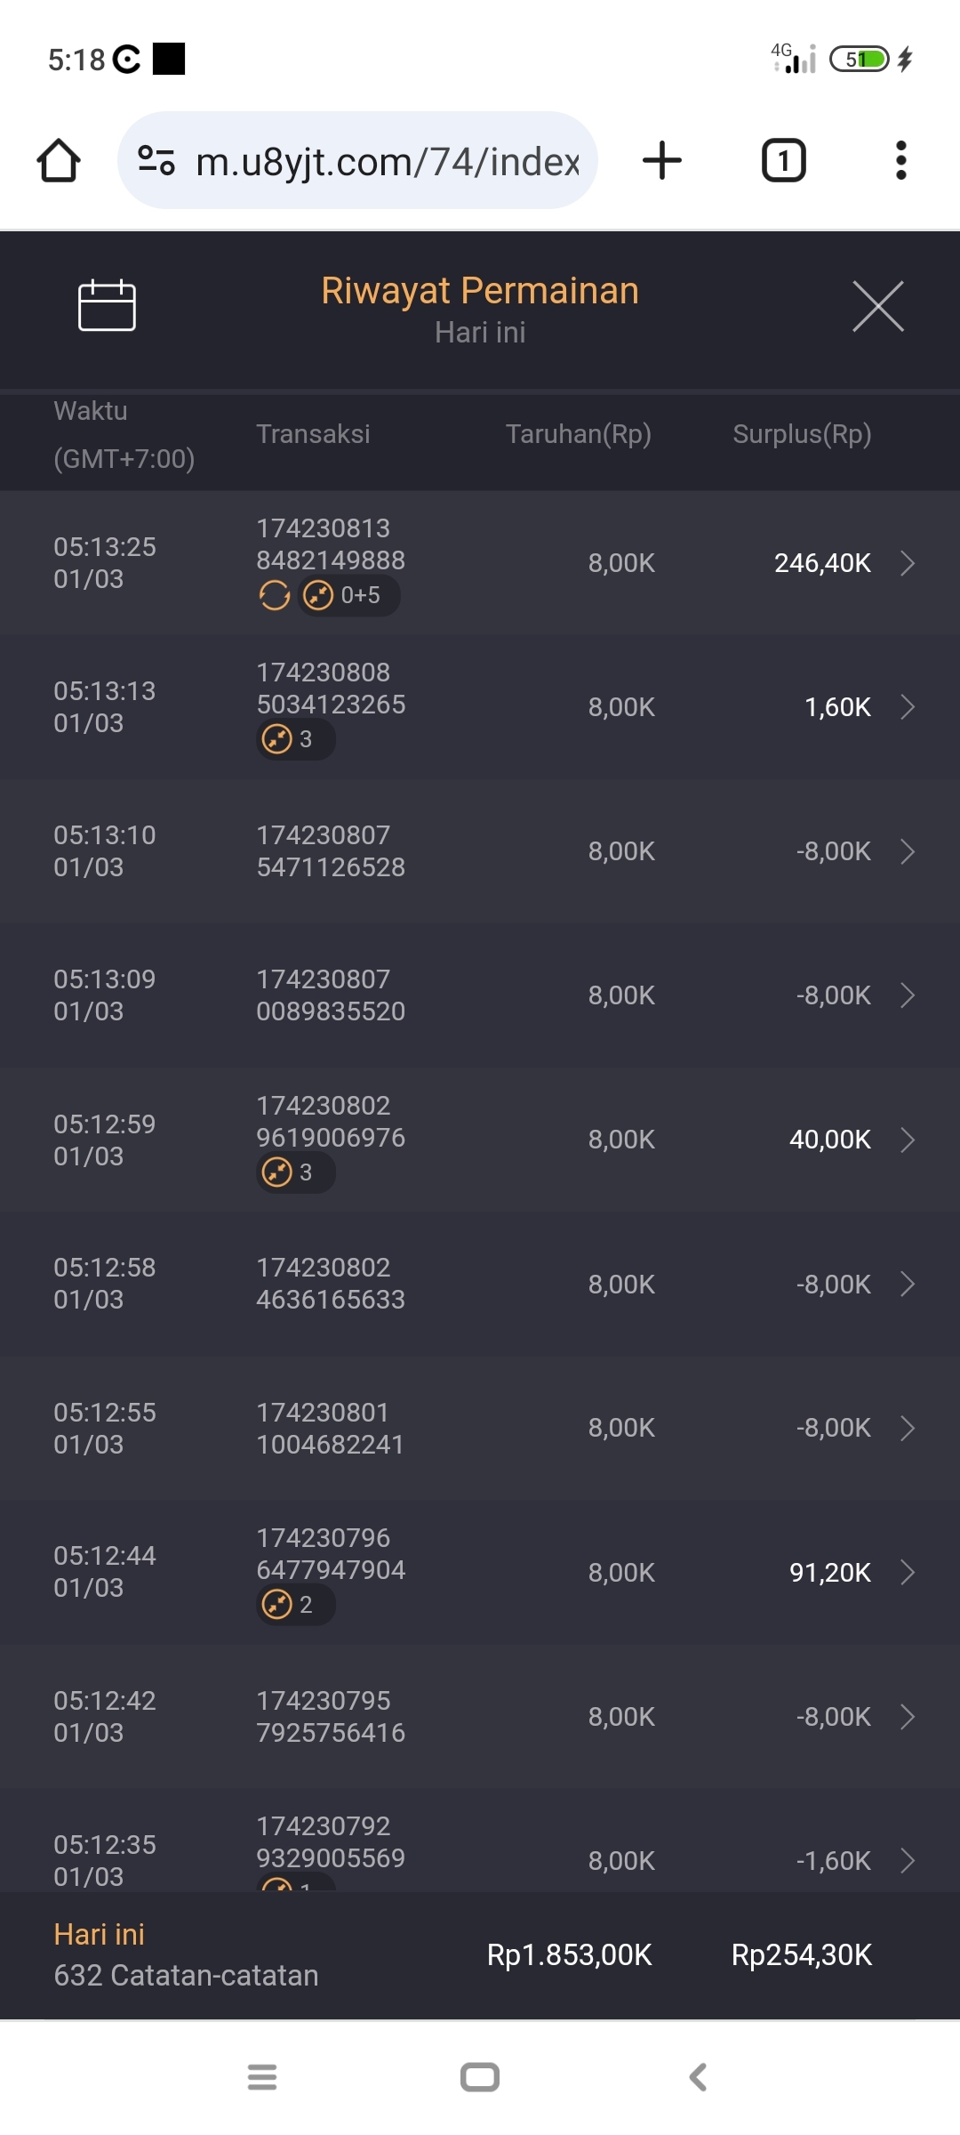This screenshot has width=960, height=2135.
Task: Tap the free-spin badge labeled 0+5
Action: 348,595
